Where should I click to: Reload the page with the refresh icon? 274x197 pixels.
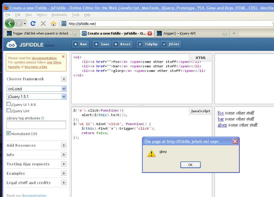33,23
